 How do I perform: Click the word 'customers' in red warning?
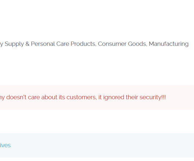pyautogui.click(x=82, y=97)
